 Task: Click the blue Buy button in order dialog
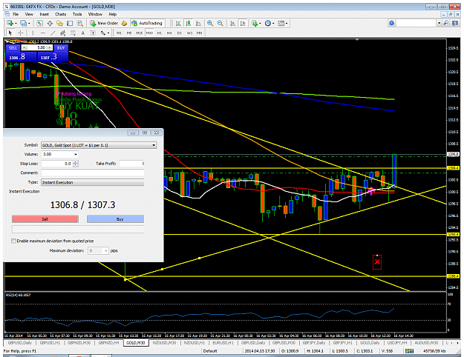(x=116, y=219)
